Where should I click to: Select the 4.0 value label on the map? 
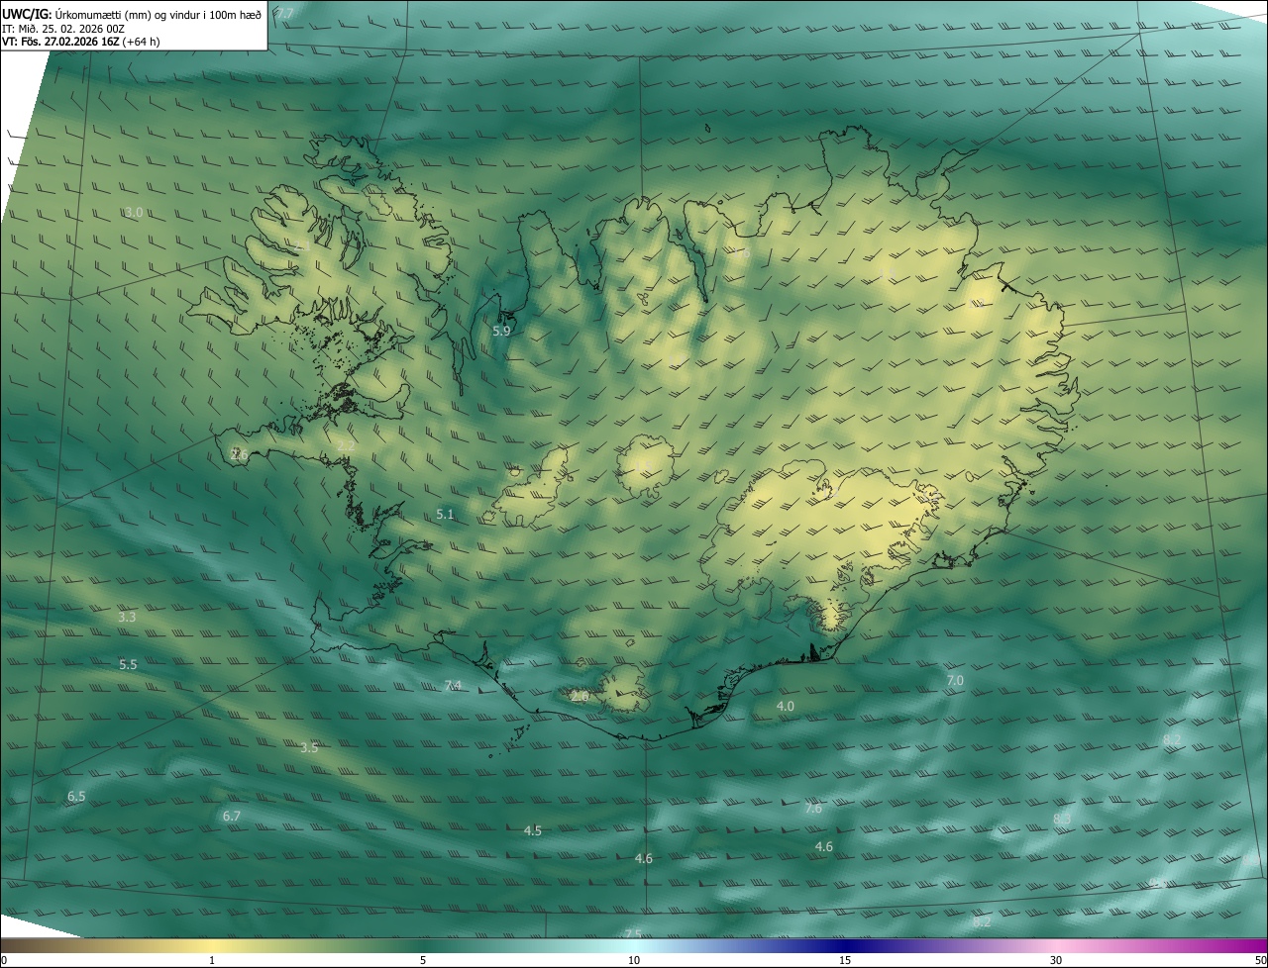[785, 706]
